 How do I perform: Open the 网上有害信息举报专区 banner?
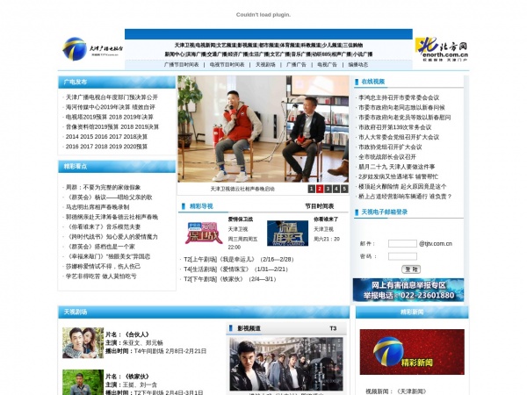pos(408,290)
